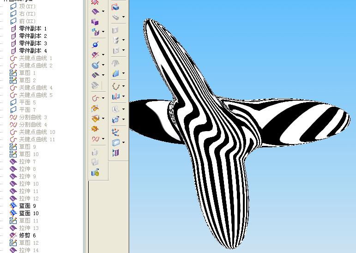Select tree item 草图 1
The width and height of the screenshot is (356, 253).
click(23, 73)
